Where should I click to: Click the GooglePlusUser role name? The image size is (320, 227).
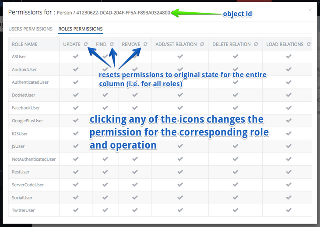pyautogui.click(x=27, y=121)
